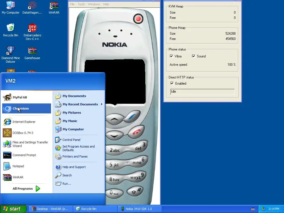Open Tools menu in Nokia SDK window

(x=81, y=4)
